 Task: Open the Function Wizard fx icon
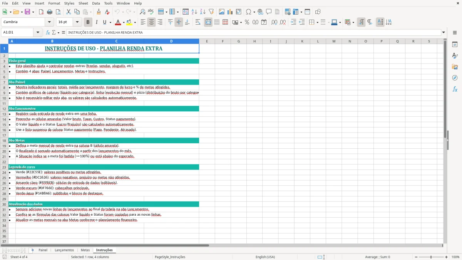(48, 32)
